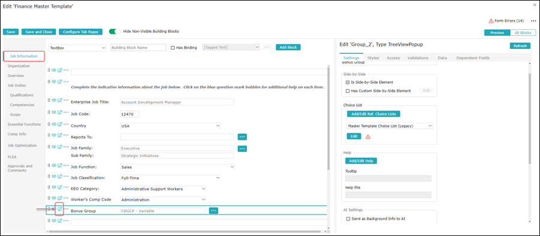Open Worker's Comp Code dropdown showing Administration

[163, 200]
